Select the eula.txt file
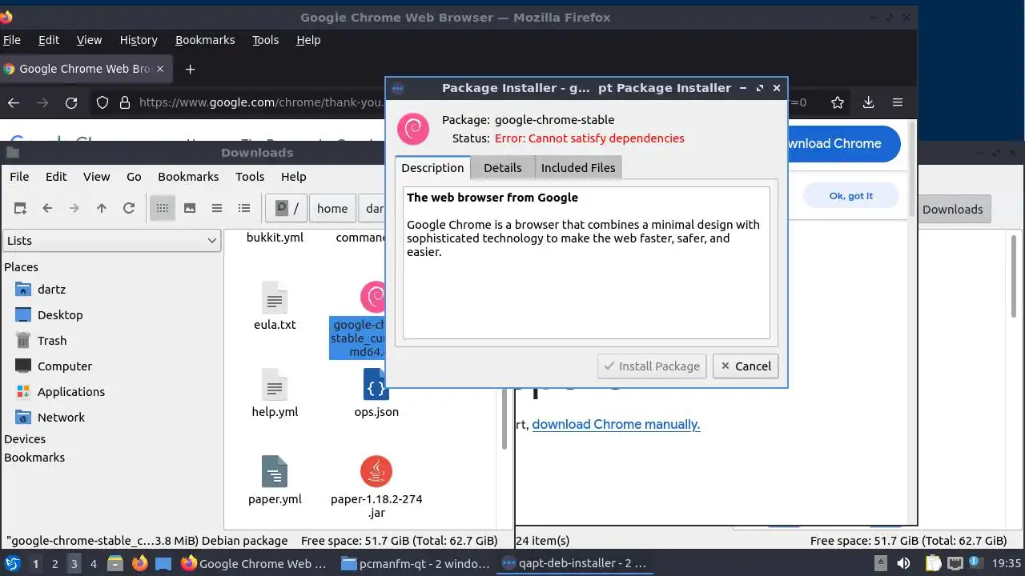This screenshot has width=1025, height=576. pos(275,306)
